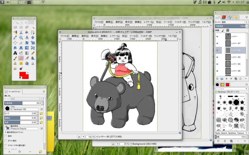Toggle visibility of レイヤー #4

point(217,64)
